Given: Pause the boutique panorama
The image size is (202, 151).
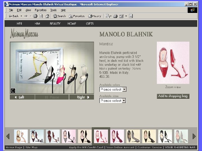Looking at the screenshot, I should (52, 97).
